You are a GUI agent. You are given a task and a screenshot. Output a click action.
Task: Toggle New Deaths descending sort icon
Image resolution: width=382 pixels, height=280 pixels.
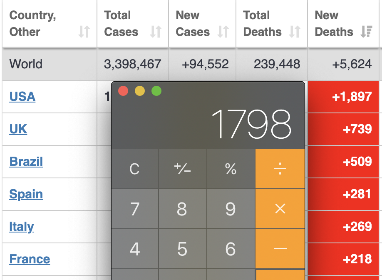tap(366, 32)
